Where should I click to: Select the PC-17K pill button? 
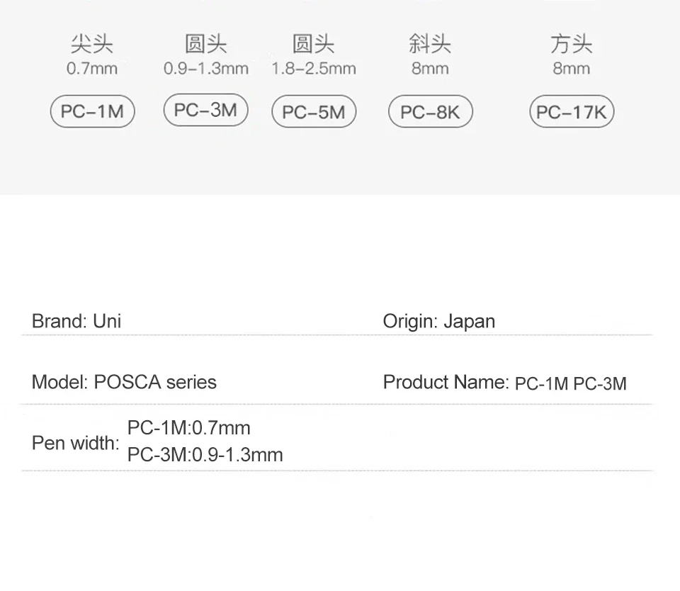[x=572, y=112]
